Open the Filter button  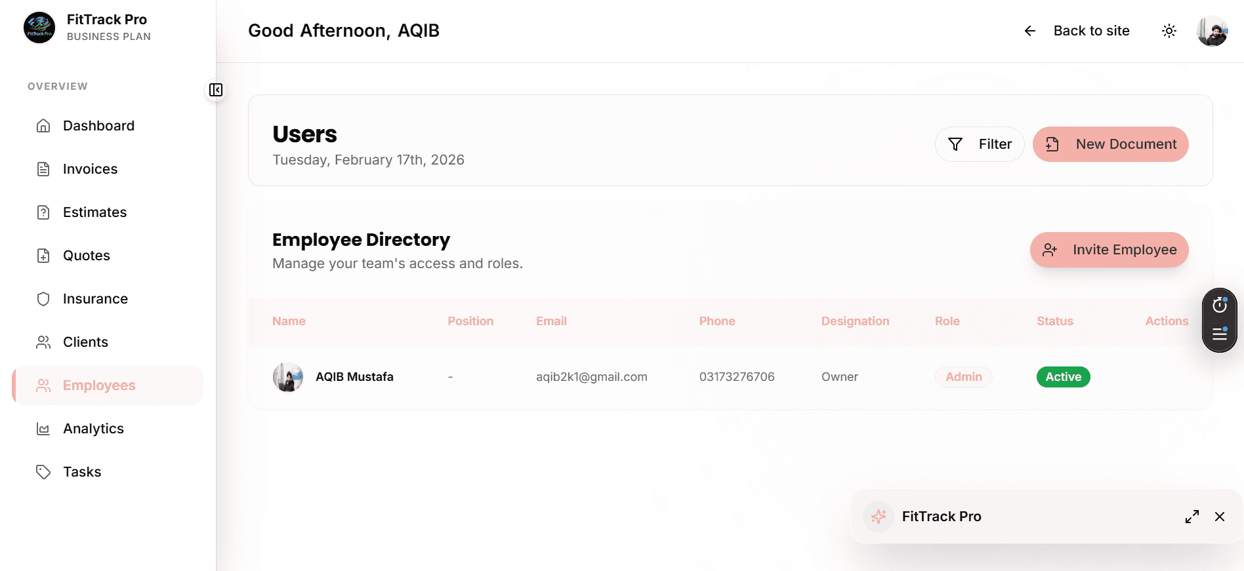point(980,144)
